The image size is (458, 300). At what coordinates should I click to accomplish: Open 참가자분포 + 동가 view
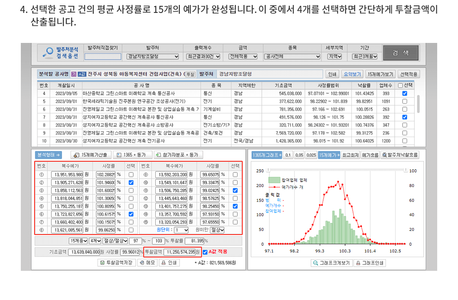pyautogui.click(x=178, y=155)
